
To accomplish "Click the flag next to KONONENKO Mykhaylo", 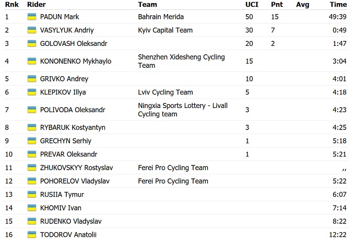I will click(31, 61).
